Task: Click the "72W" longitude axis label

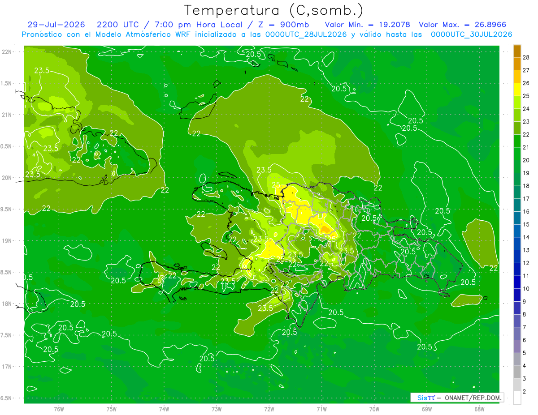Action: [269, 409]
